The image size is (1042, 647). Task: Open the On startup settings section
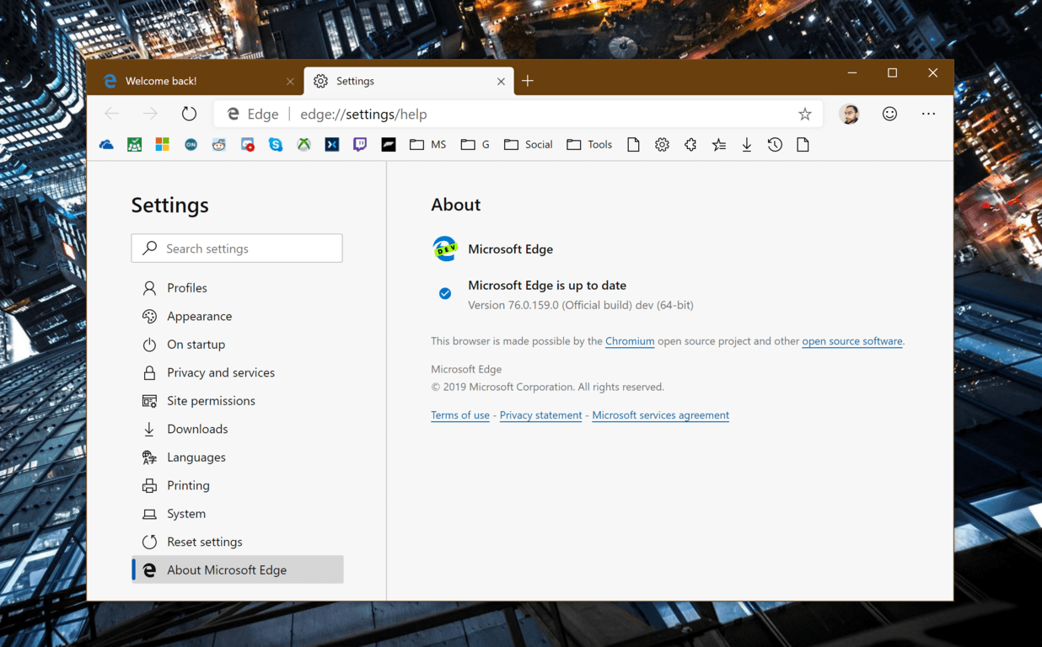coord(238,345)
